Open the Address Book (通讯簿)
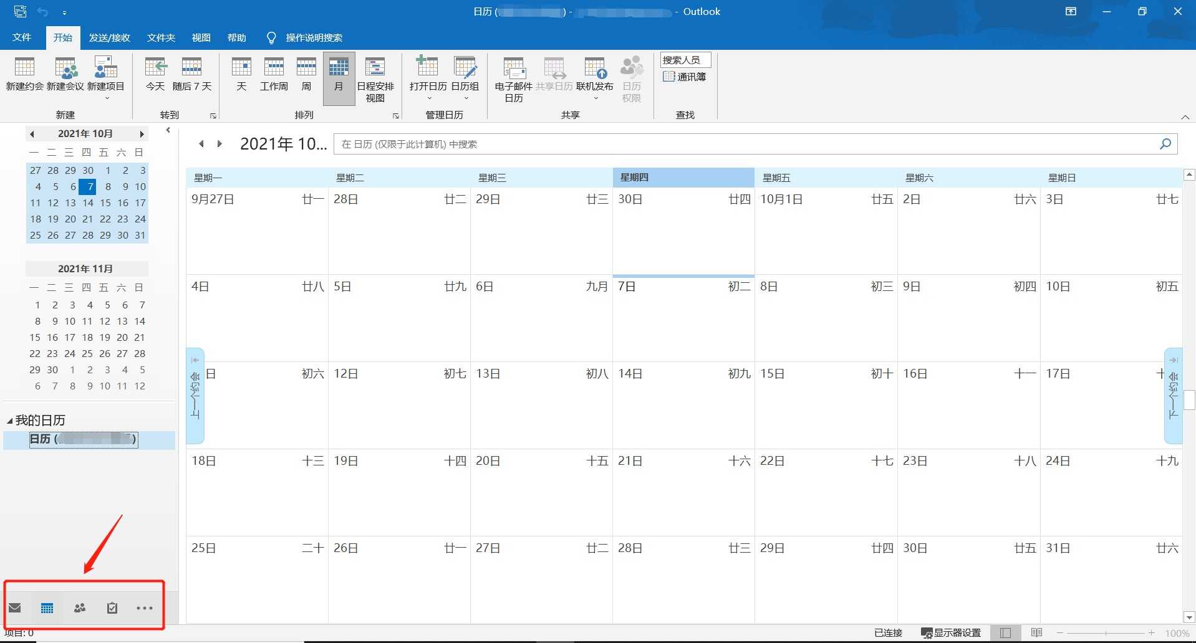This screenshot has width=1196, height=643. point(685,77)
